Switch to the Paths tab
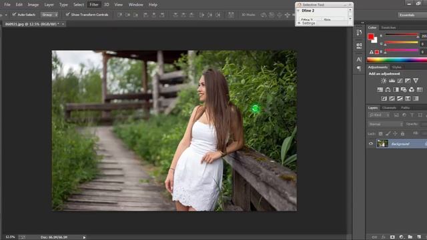The image size is (427, 240). point(406,108)
